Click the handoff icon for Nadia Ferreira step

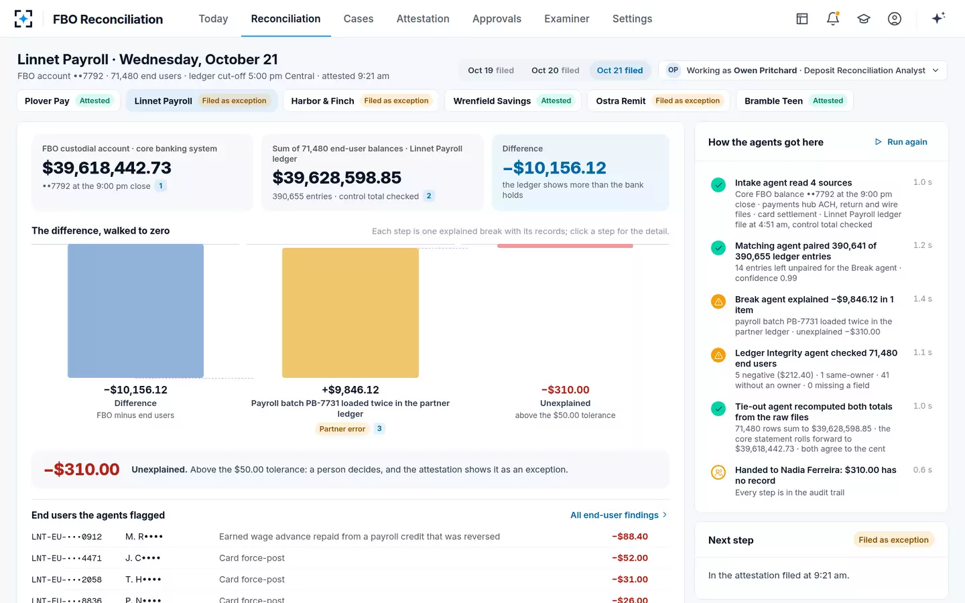[x=718, y=472]
